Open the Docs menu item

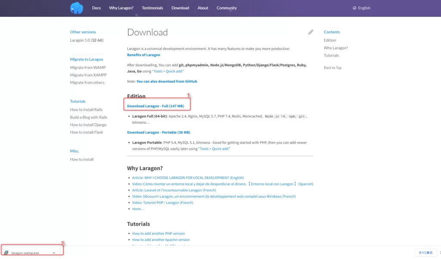96,8
